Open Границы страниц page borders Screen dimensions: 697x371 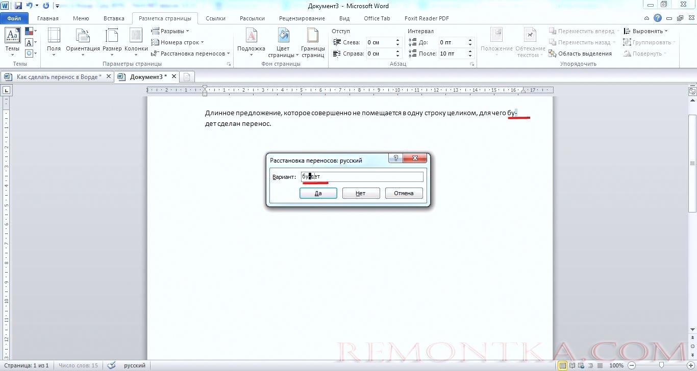point(313,42)
